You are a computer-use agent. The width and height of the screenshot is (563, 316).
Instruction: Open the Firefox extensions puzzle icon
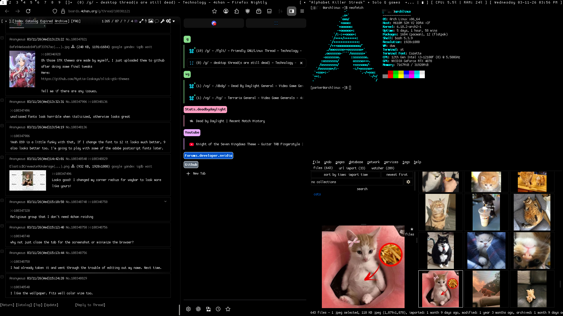coord(237,11)
